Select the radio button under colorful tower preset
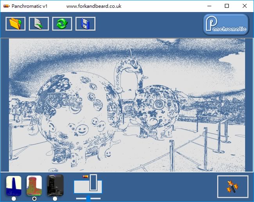This screenshot has height=202, width=254. 34,199
